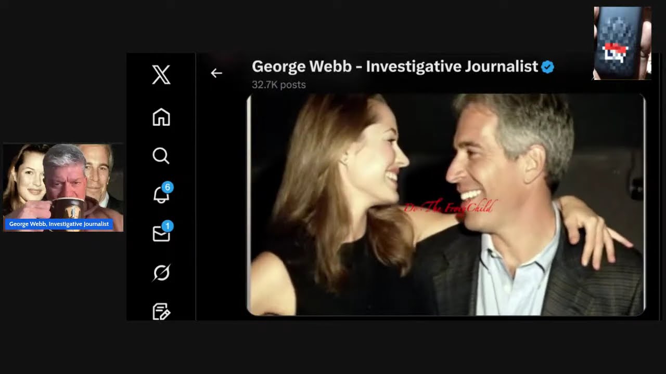Click the back arrow beside profile name
The width and height of the screenshot is (666, 374).
pos(216,73)
